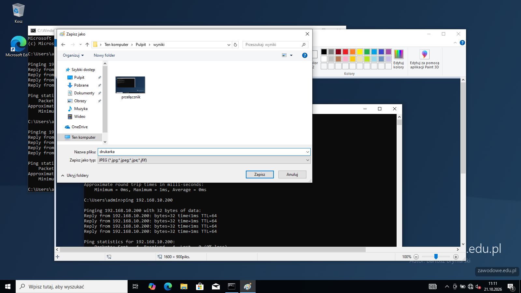This screenshot has height=293, width=521.
Task: Click the Back arrow in Save dialog
Action: [63, 45]
